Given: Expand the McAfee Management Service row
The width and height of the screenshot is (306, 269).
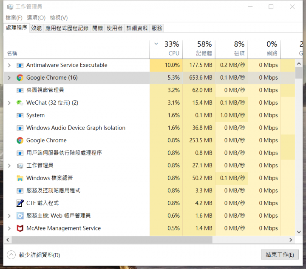Looking at the screenshot, I should [9, 228].
